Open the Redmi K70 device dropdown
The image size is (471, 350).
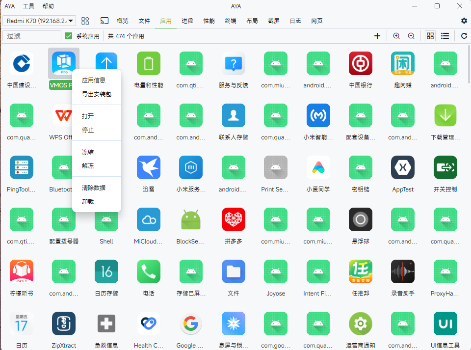point(39,21)
